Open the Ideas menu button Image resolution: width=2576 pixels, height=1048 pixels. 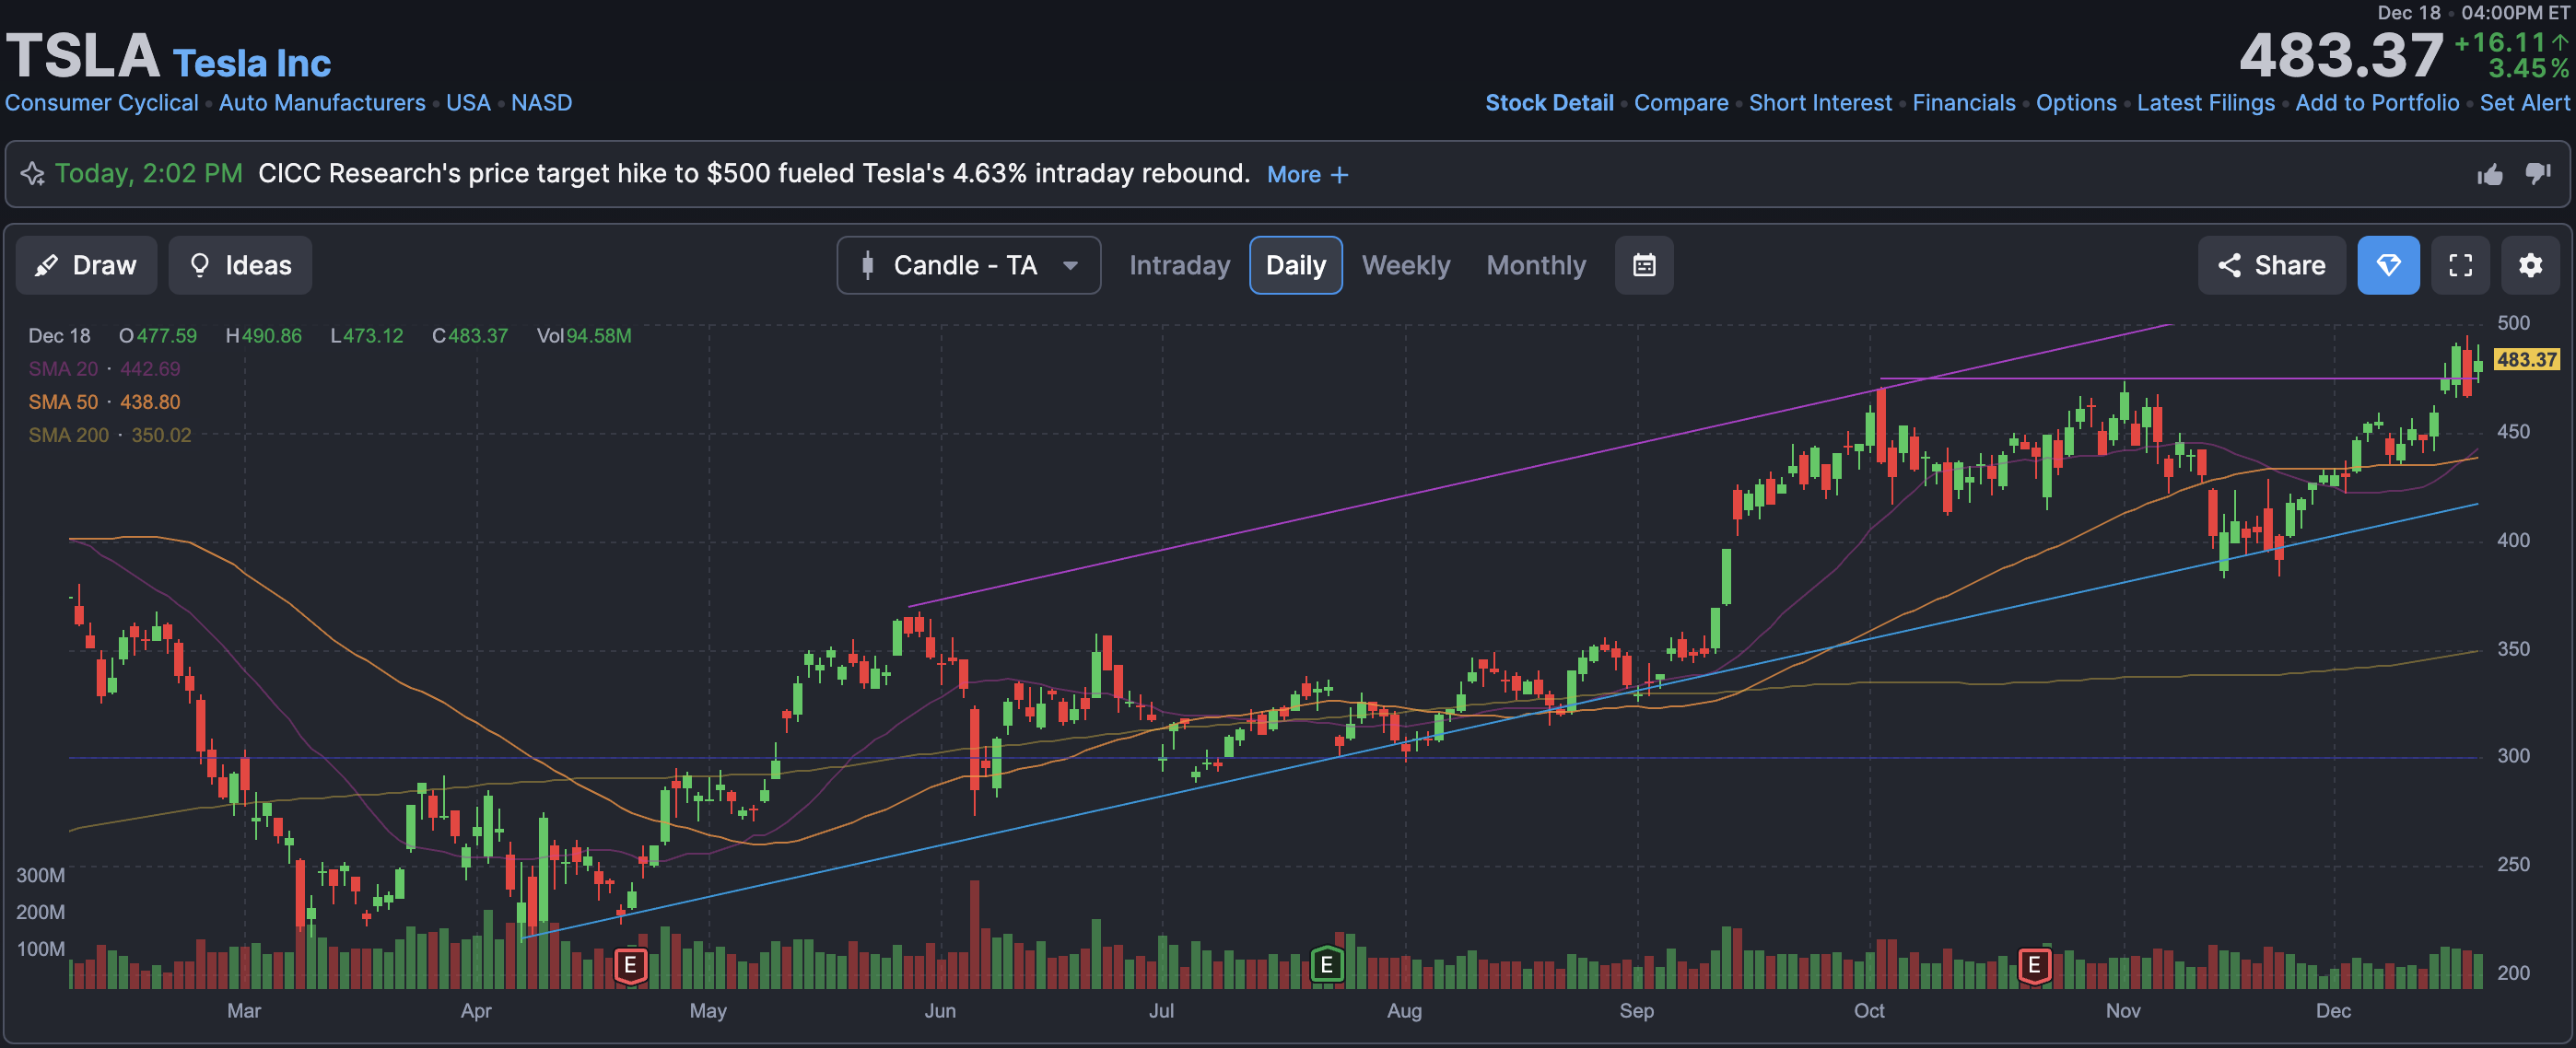click(x=240, y=265)
